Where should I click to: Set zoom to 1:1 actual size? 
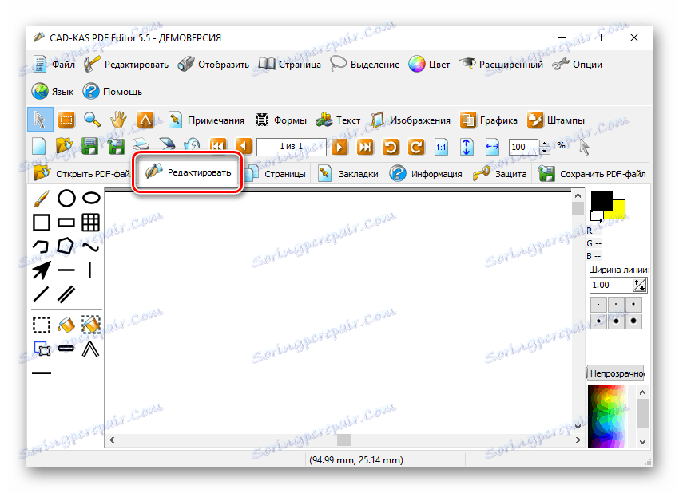[x=441, y=147]
